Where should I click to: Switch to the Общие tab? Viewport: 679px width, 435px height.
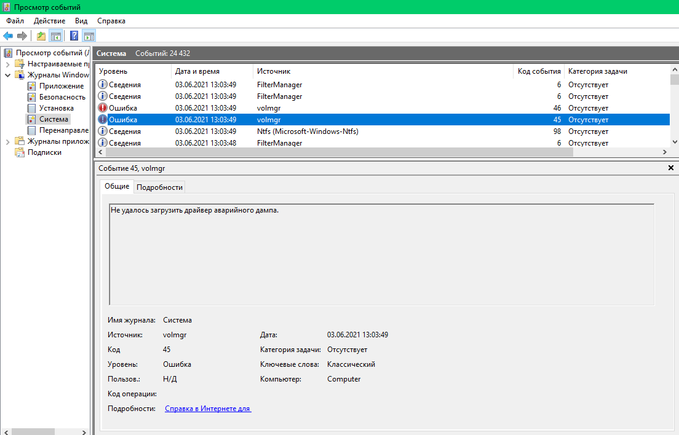click(x=117, y=186)
